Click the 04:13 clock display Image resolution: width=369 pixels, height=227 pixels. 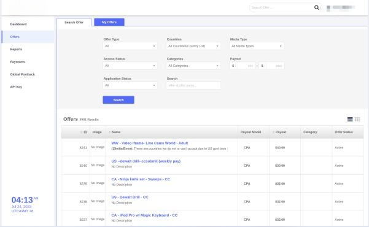(x=22, y=200)
